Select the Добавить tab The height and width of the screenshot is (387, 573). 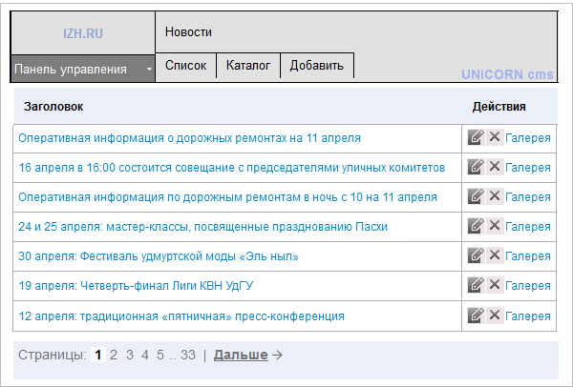pos(317,65)
